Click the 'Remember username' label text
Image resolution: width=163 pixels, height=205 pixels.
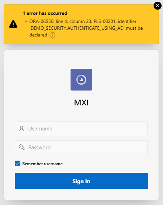[x=42, y=164]
